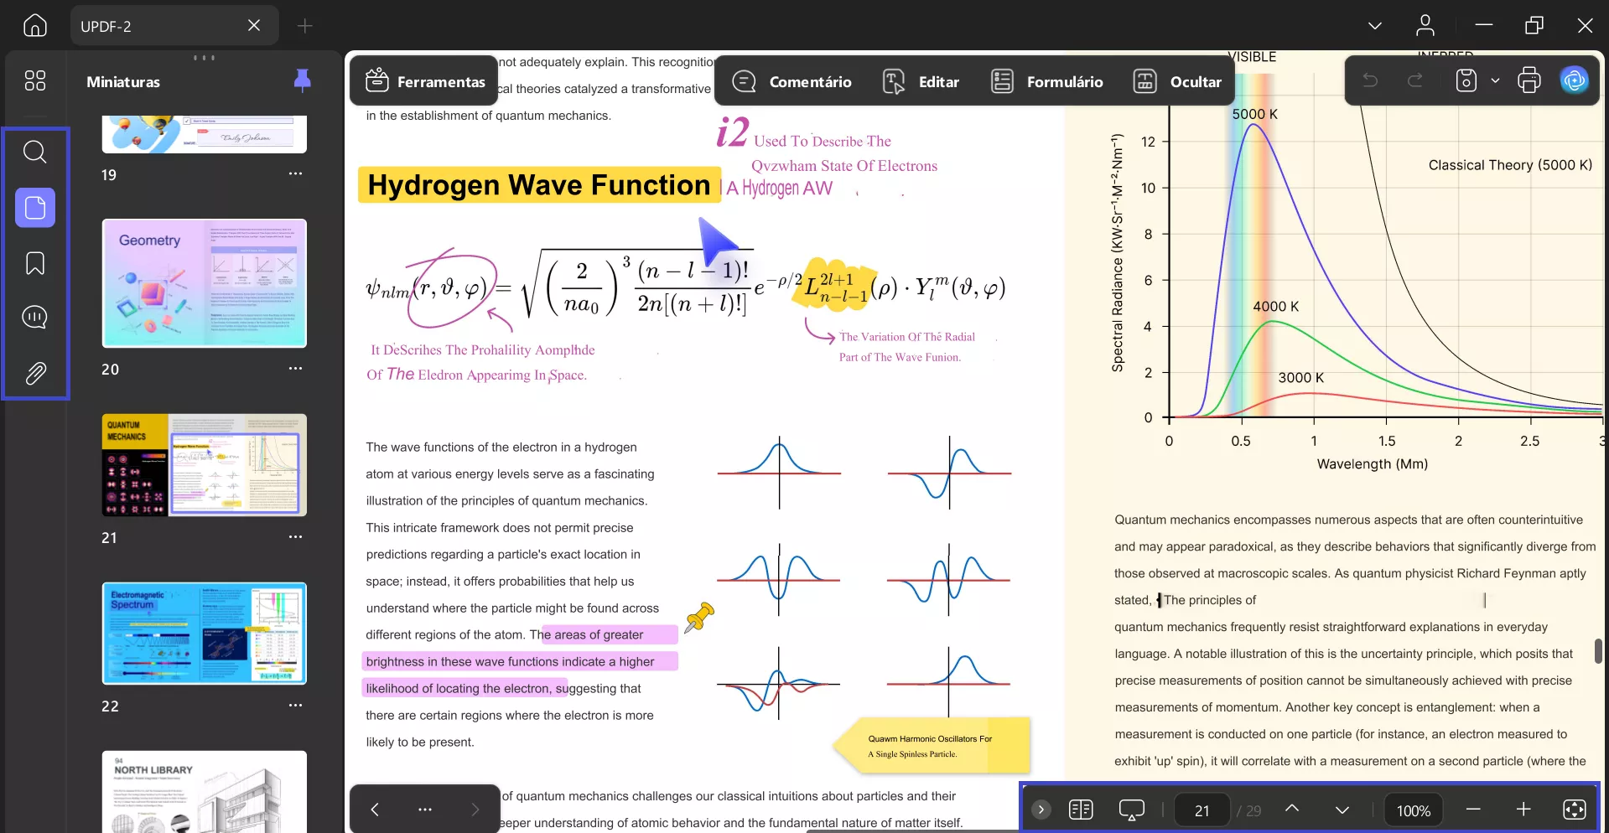Open the bookmarks panel
This screenshot has width=1609, height=833.
(x=34, y=263)
